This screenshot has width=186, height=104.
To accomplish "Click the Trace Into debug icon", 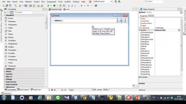I will click(69, 5).
